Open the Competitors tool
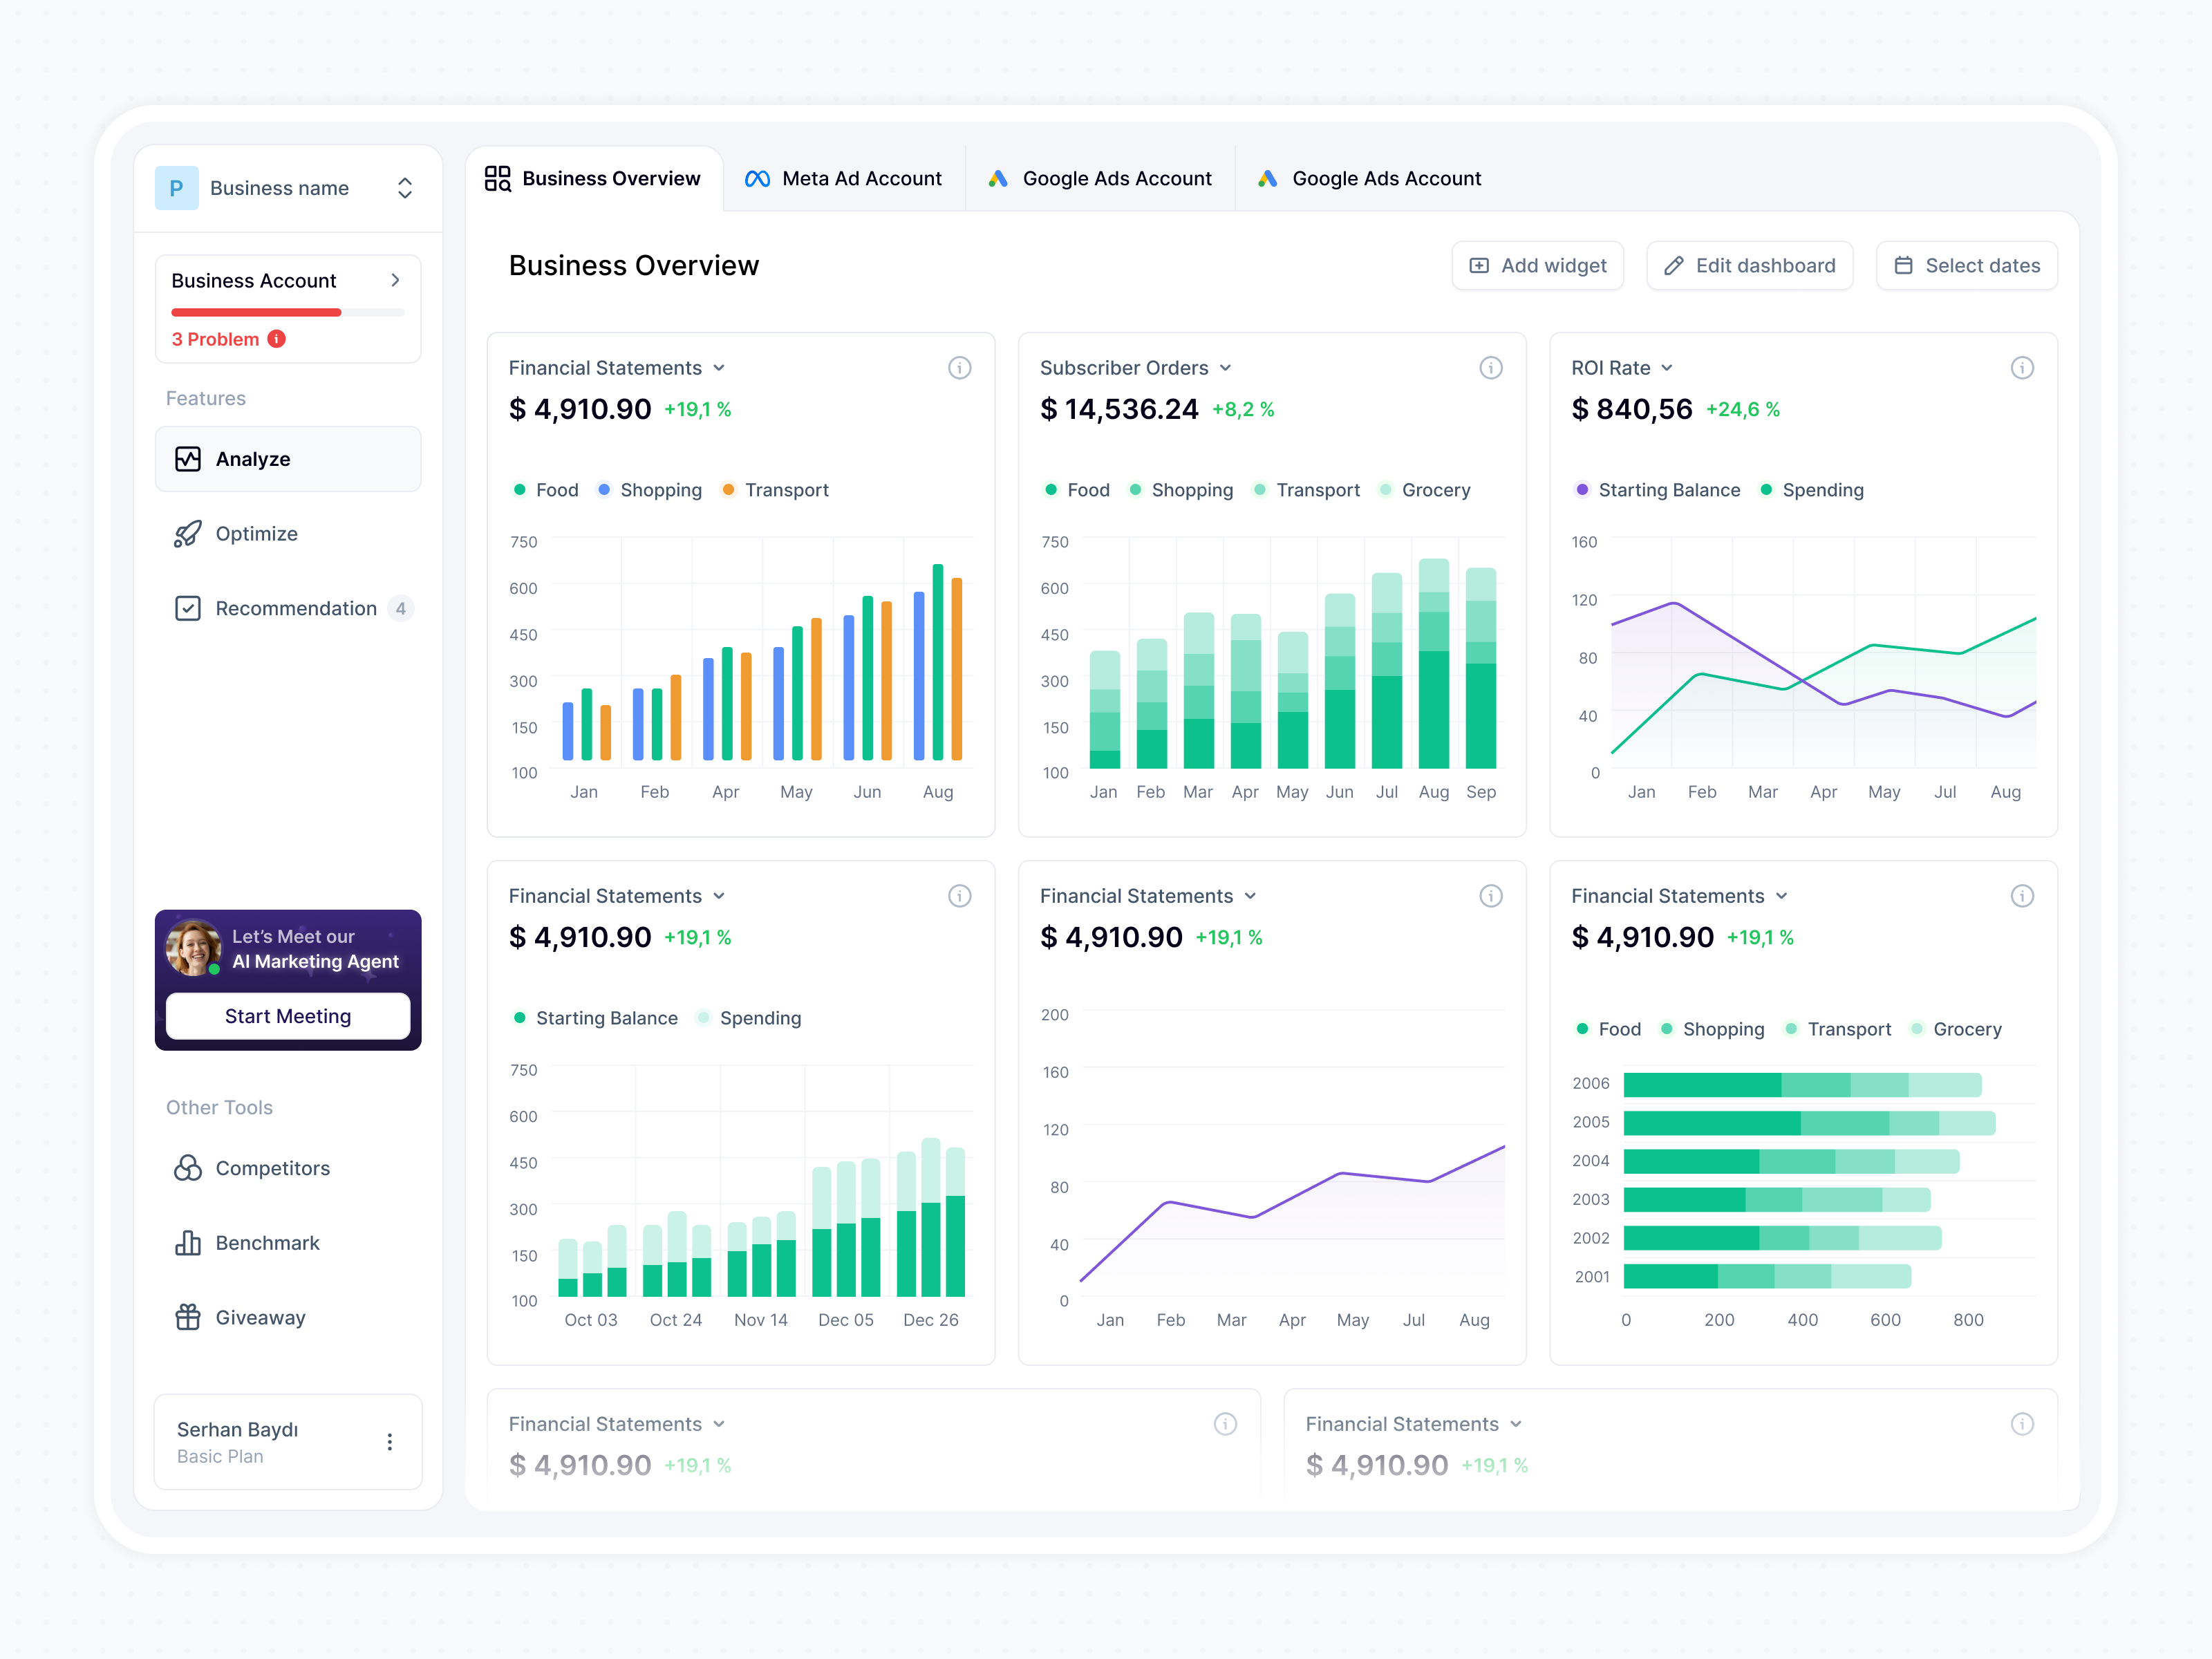Image resolution: width=2212 pixels, height=1659 pixels. (272, 1167)
